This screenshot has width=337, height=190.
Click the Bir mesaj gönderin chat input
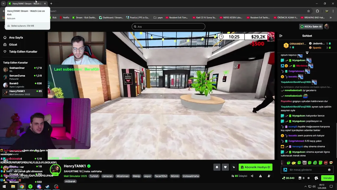coord(307,170)
